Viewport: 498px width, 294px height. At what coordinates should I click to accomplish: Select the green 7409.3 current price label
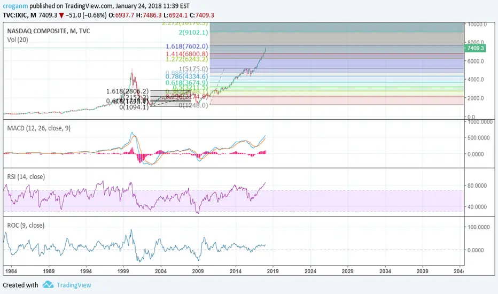click(x=475, y=48)
